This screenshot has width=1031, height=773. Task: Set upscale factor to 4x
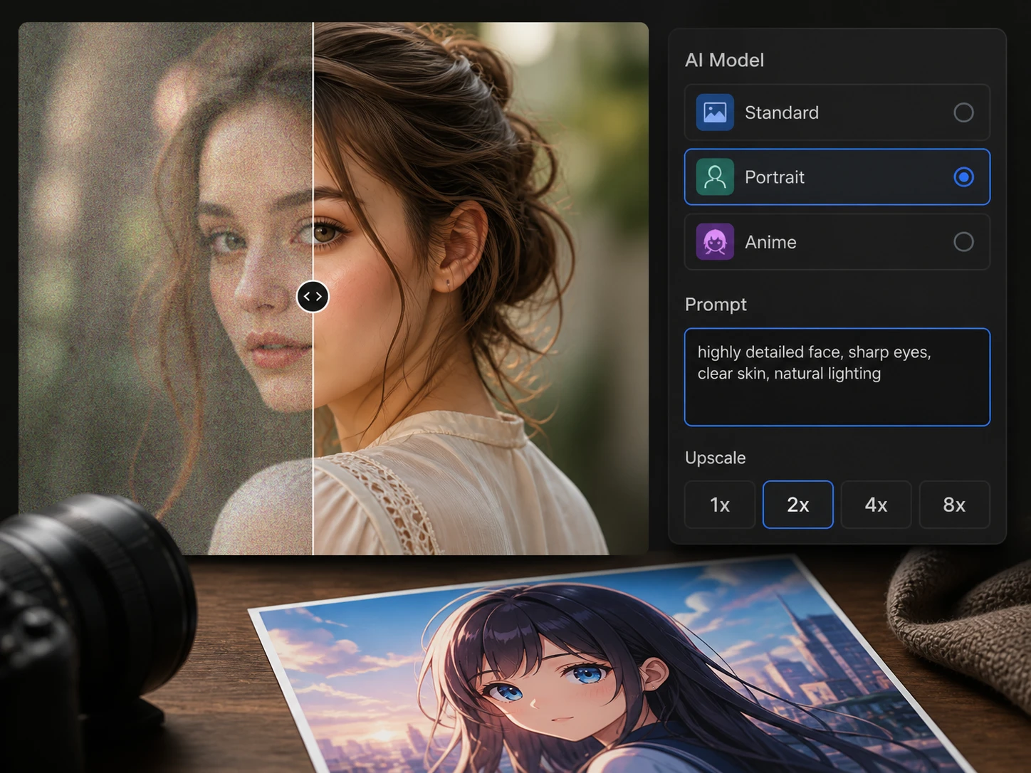coord(876,505)
